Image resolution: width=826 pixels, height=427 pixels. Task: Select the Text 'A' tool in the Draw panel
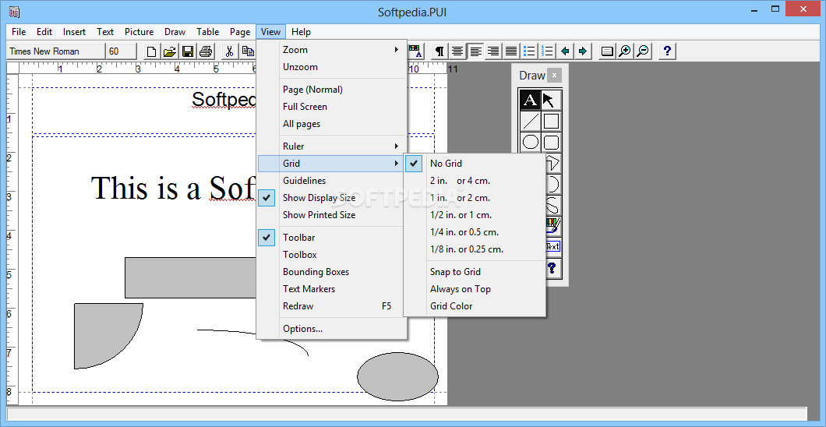(530, 100)
